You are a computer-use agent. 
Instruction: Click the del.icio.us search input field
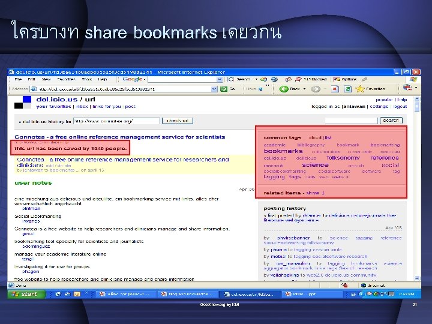click(351, 121)
